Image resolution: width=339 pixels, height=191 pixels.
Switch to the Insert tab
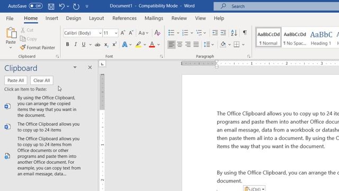[x=52, y=18]
